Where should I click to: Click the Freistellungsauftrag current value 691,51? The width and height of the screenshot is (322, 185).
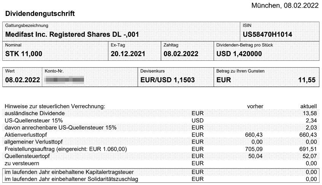pyautogui.click(x=309, y=149)
